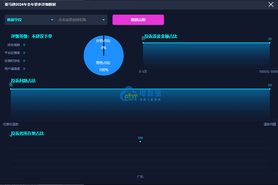Click the arrow beside 点击选择时间范围
Viewport: 278px width, 185px height.
coord(104,20)
